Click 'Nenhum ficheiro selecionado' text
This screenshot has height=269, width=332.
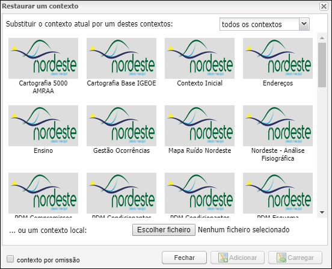244,230
